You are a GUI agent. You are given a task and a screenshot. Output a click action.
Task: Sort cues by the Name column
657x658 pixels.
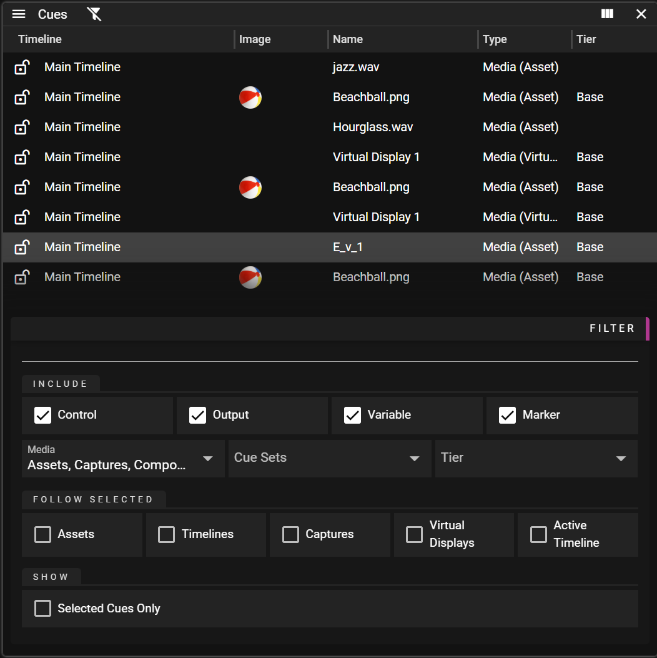[x=348, y=39]
